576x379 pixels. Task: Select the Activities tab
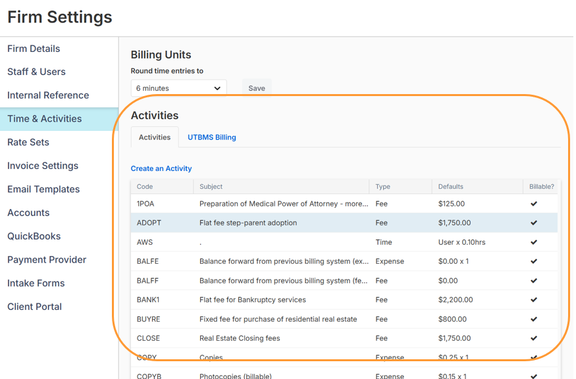tap(155, 138)
